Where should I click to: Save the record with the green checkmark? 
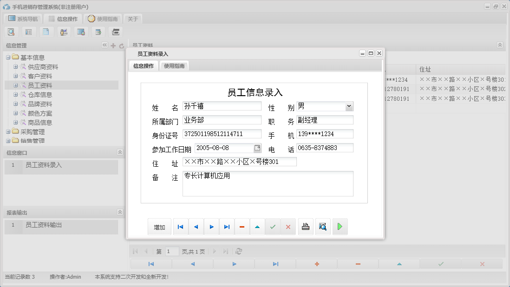(273, 227)
